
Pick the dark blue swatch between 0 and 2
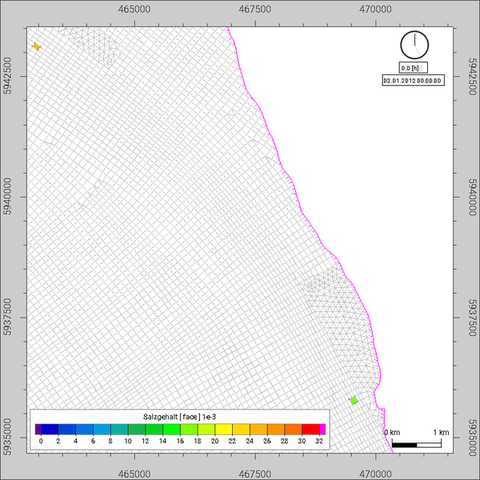[50, 430]
